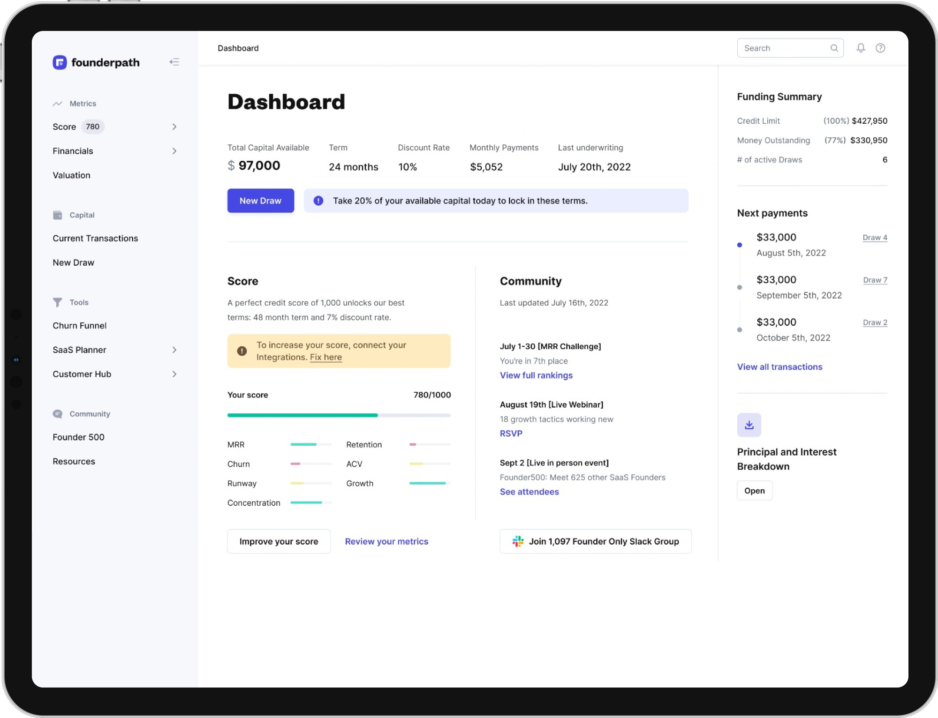Open Valuation in the sidebar
938x718 pixels.
[71, 175]
